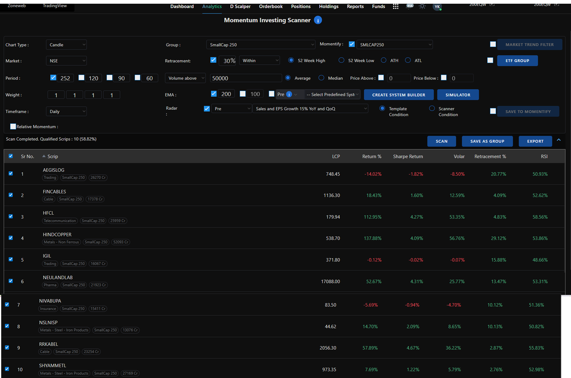Select the Median radio button

click(321, 78)
